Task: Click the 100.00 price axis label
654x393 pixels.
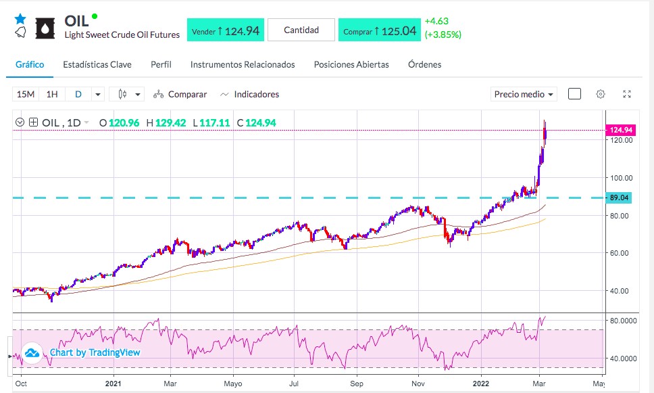Action: (621, 178)
